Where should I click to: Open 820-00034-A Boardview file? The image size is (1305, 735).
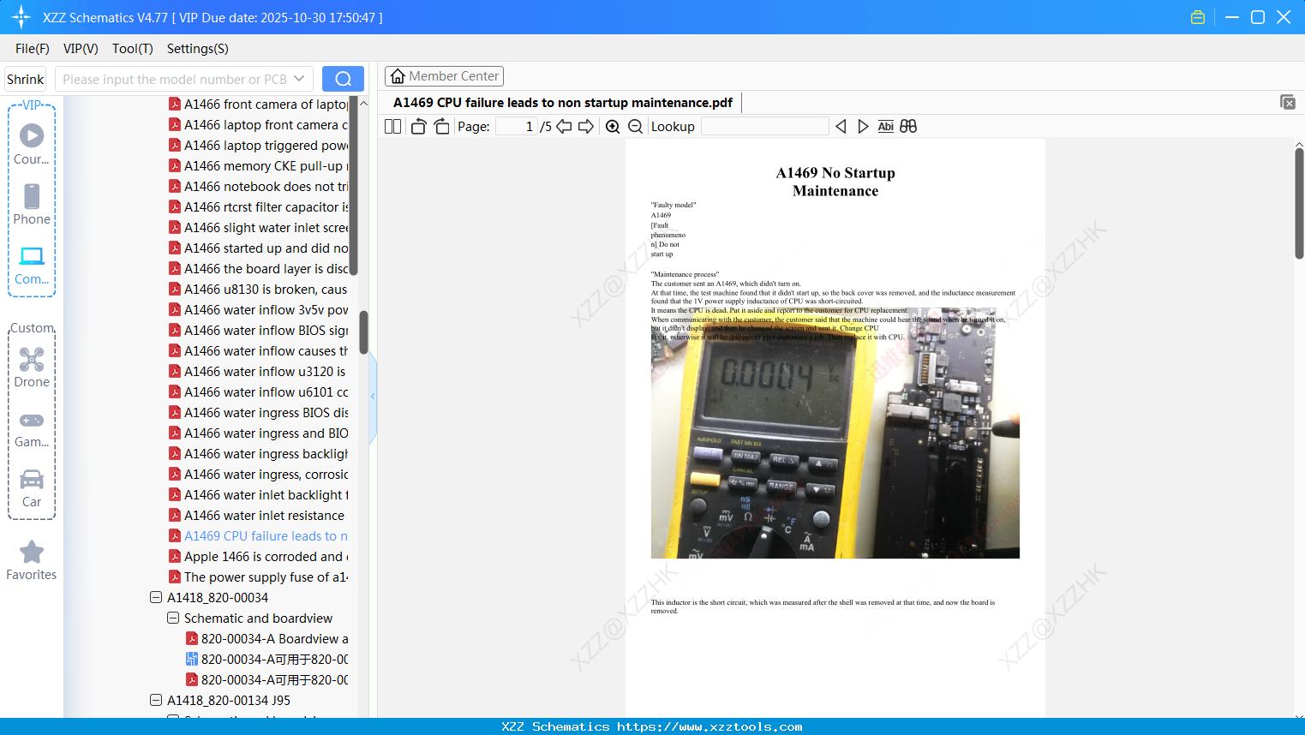pyautogui.click(x=266, y=638)
